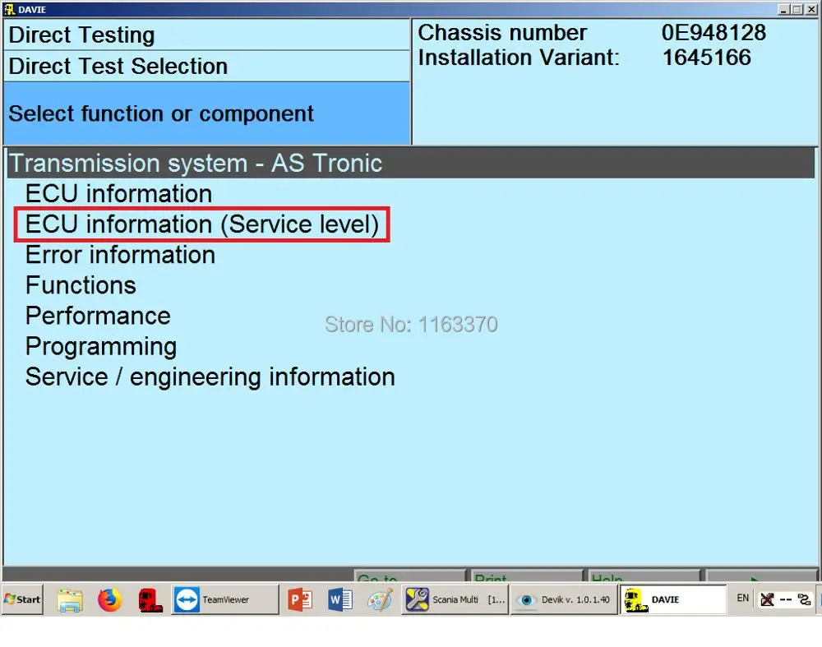Open Service / engineering information
Image resolution: width=822 pixels, height=647 pixels.
pyautogui.click(x=210, y=377)
